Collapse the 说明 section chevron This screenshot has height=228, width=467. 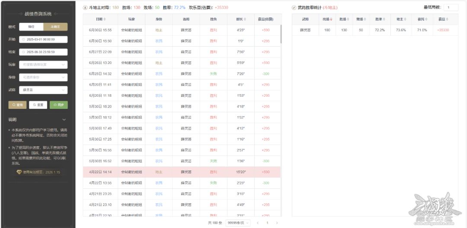click(64, 120)
